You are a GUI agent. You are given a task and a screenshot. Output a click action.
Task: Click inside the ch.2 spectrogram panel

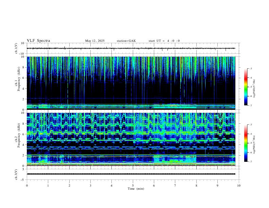(131, 139)
